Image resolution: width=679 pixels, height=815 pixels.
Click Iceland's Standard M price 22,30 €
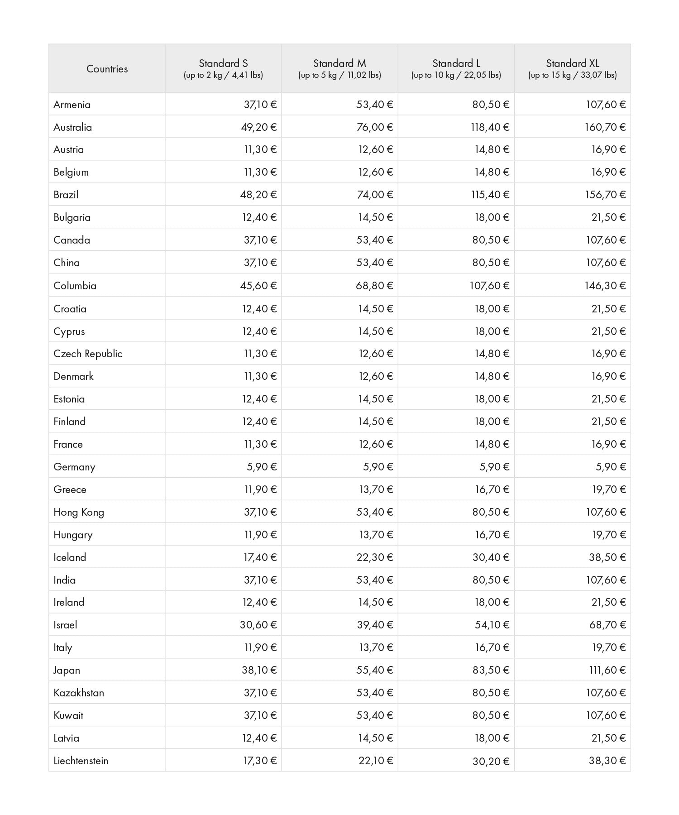point(375,557)
